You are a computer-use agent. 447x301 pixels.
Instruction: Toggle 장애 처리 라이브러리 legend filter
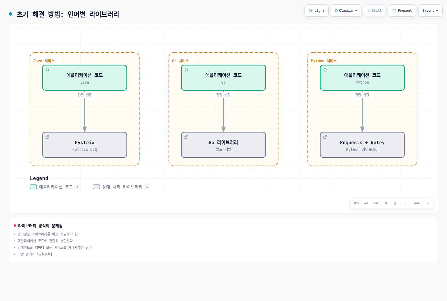121,187
